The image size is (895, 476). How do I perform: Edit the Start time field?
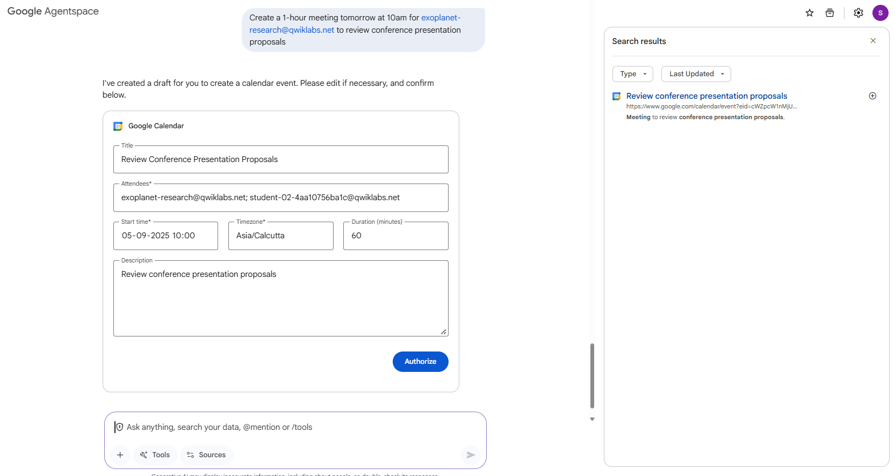[165, 236]
